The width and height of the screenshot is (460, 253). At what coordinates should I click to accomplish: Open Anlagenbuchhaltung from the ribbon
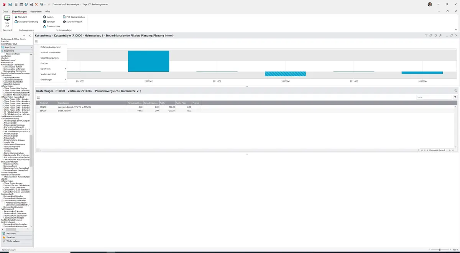tap(26, 22)
